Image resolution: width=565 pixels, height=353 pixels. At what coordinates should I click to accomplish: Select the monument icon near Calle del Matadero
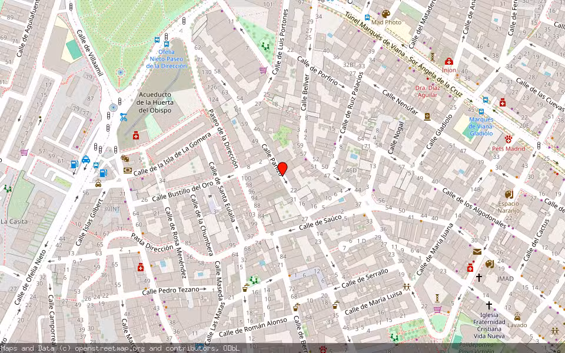pyautogui.click(x=433, y=56)
